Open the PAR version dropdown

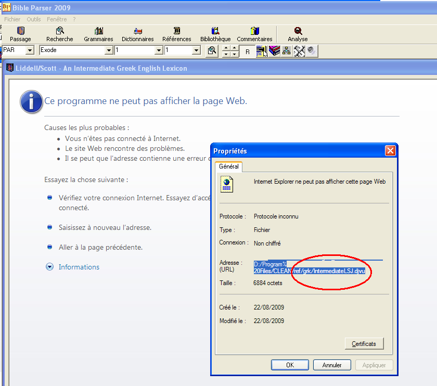click(30, 50)
